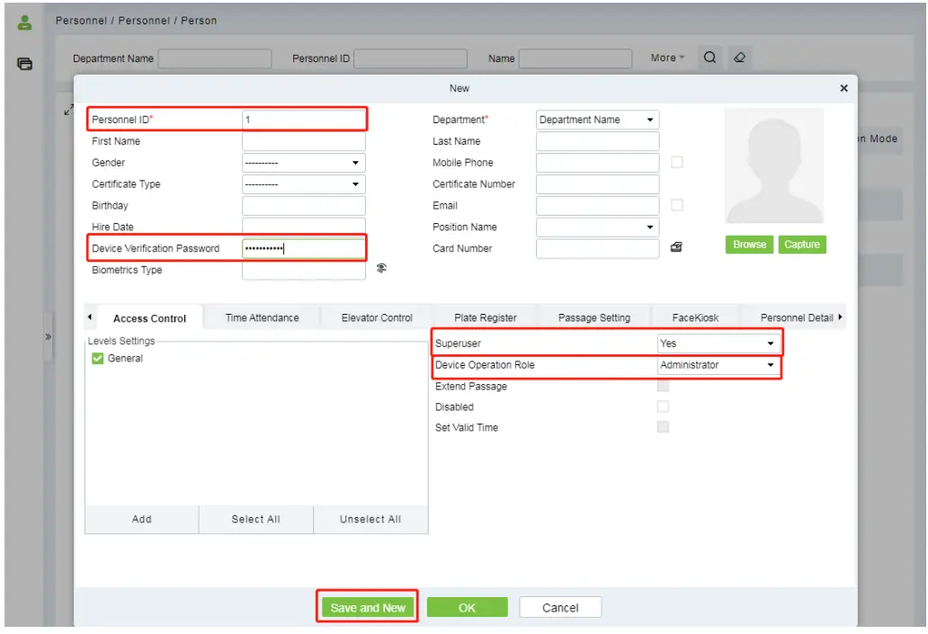Click the search magnifier icon
This screenshot has width=928, height=634.
pyautogui.click(x=709, y=58)
